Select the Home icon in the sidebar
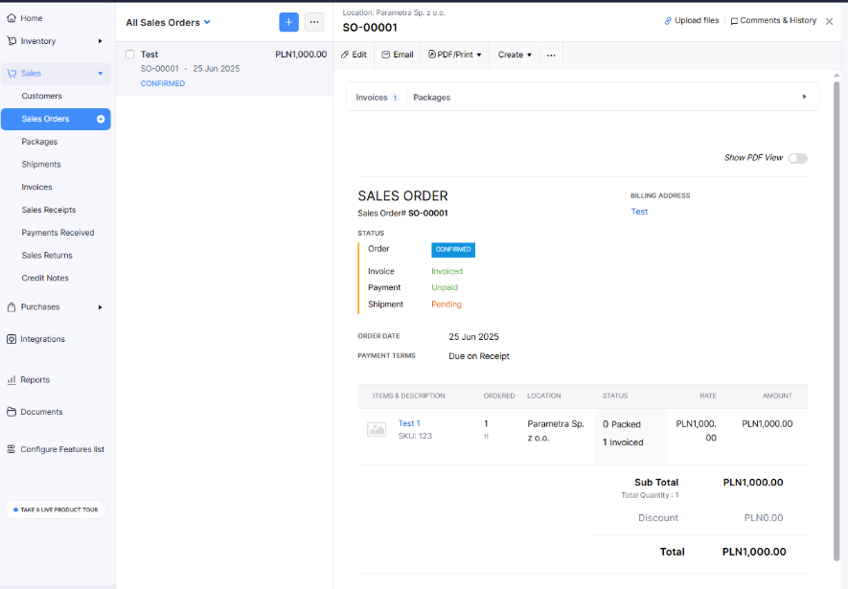 click(x=12, y=16)
